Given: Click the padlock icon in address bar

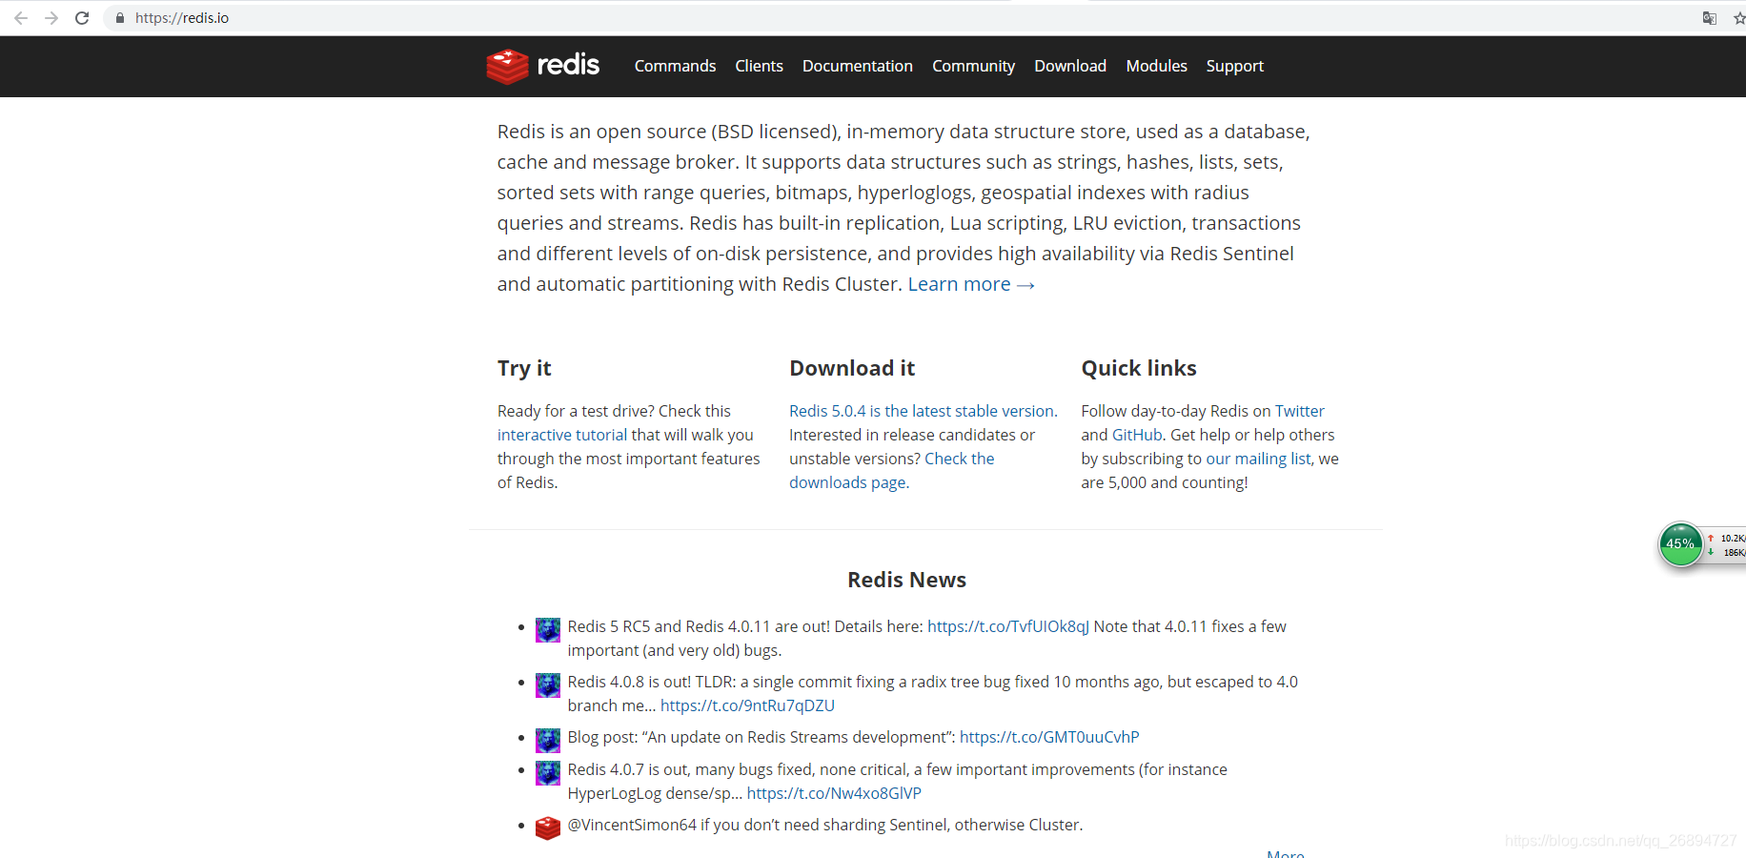Looking at the screenshot, I should point(120,18).
